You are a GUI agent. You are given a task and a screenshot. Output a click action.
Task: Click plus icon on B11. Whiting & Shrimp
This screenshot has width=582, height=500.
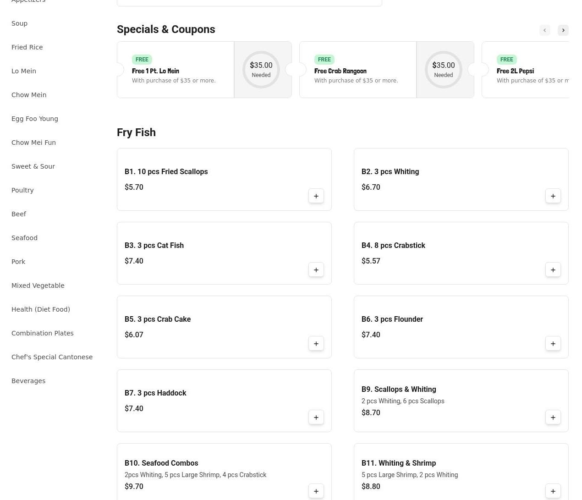[553, 491]
